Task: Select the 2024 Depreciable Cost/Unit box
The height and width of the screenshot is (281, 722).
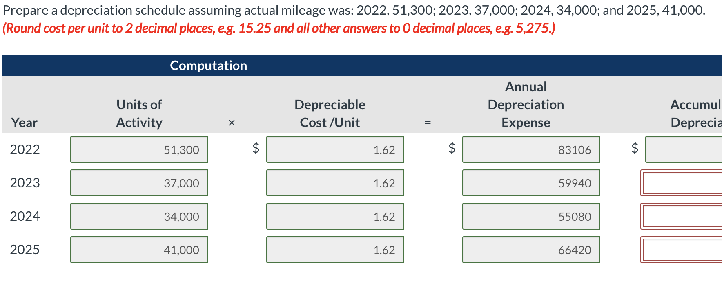Action: [335, 216]
